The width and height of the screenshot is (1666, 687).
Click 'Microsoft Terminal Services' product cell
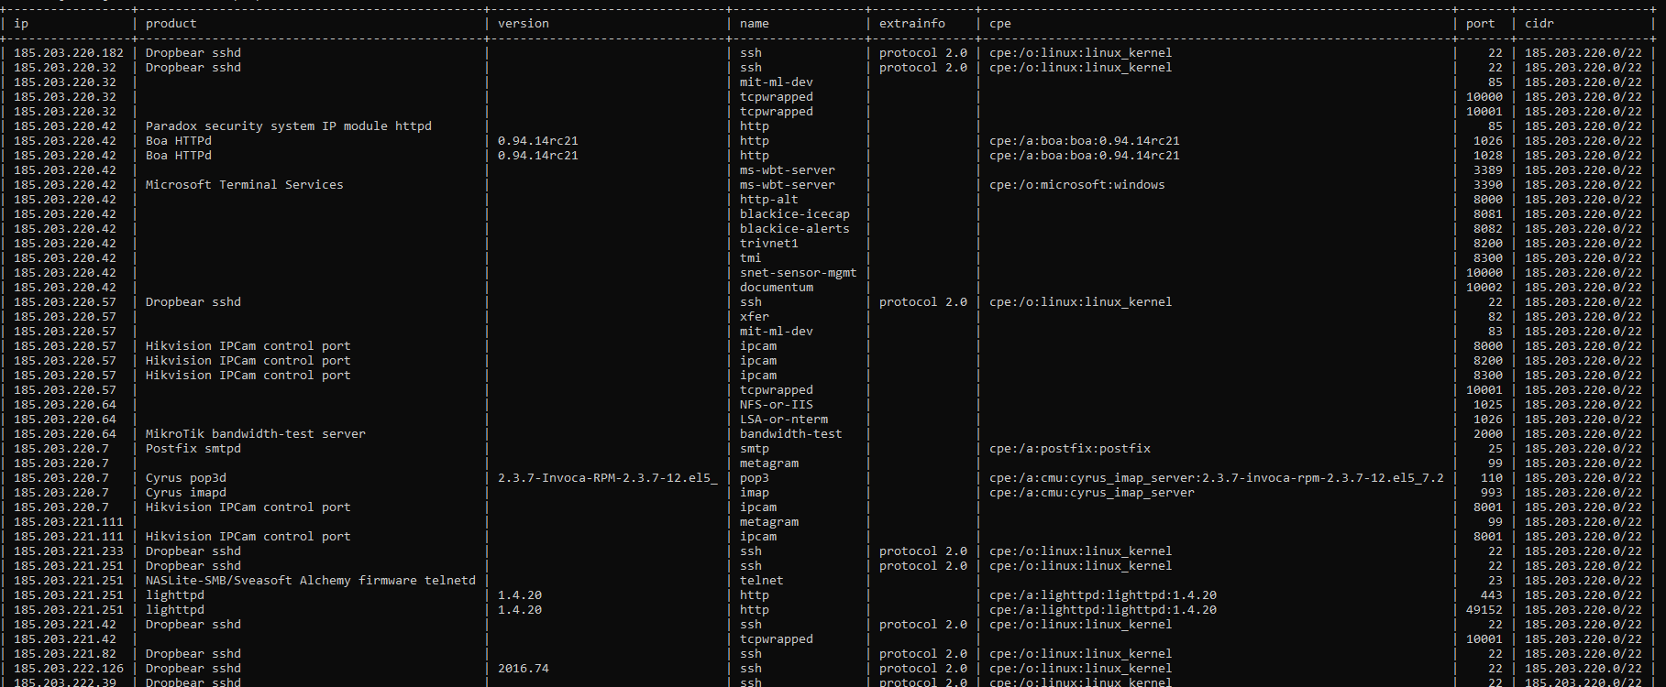(245, 185)
